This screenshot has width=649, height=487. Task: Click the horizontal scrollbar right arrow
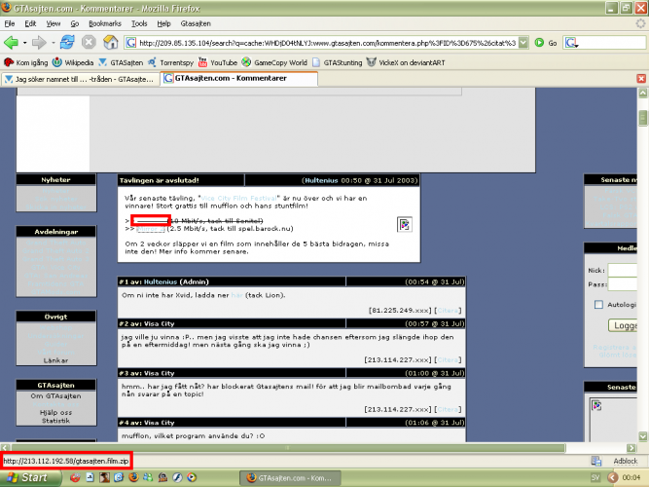(631, 448)
